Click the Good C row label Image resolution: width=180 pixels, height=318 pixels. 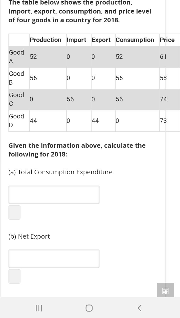(16, 99)
